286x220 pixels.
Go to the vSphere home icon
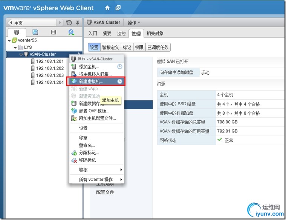107,8
